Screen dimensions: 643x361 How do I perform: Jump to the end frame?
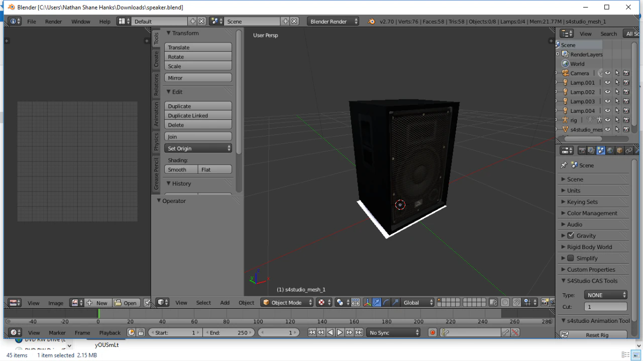click(x=359, y=332)
